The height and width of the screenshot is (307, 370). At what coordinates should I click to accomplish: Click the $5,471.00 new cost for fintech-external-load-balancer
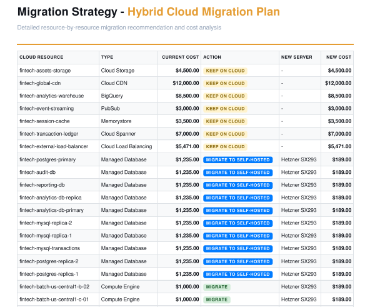(339, 146)
